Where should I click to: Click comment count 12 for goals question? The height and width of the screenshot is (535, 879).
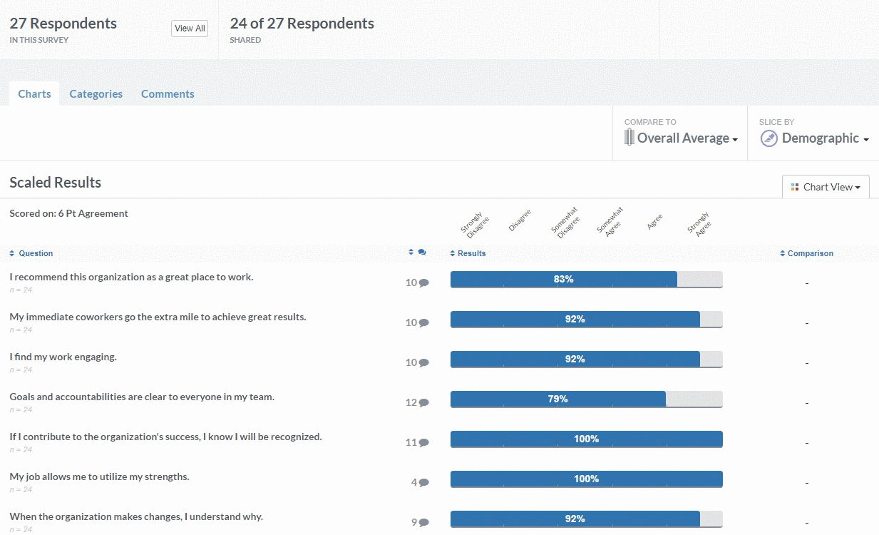(411, 402)
